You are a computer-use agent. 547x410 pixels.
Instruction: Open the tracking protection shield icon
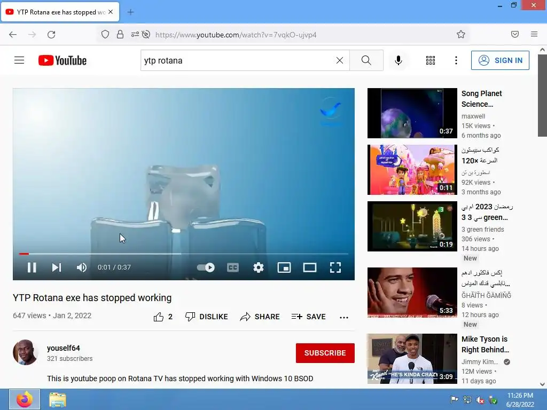[x=105, y=34]
